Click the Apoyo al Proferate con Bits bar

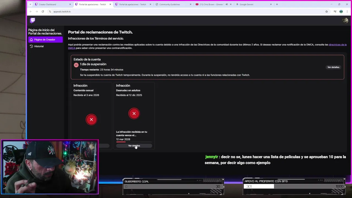294,186
